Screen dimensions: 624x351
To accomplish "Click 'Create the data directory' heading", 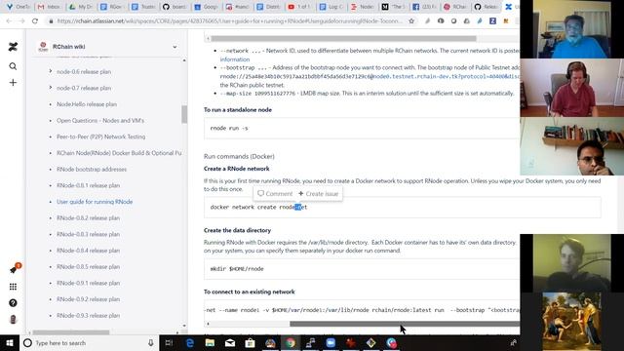I will coord(237,230).
